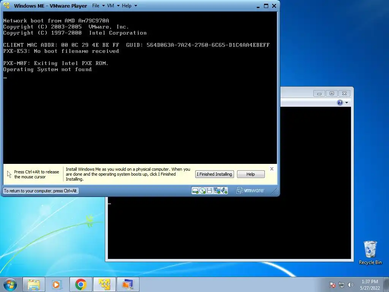The image size is (389, 292).
Task: Click the volume speaker tray icon
Action: coord(350,285)
